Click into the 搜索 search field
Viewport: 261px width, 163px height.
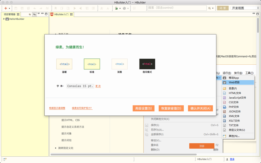coord(177,8)
